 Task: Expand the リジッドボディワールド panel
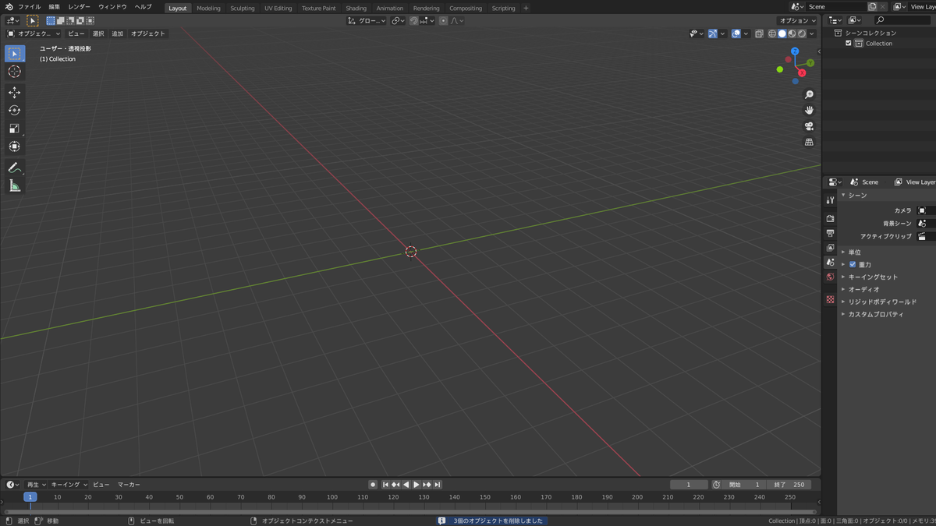tap(882, 302)
